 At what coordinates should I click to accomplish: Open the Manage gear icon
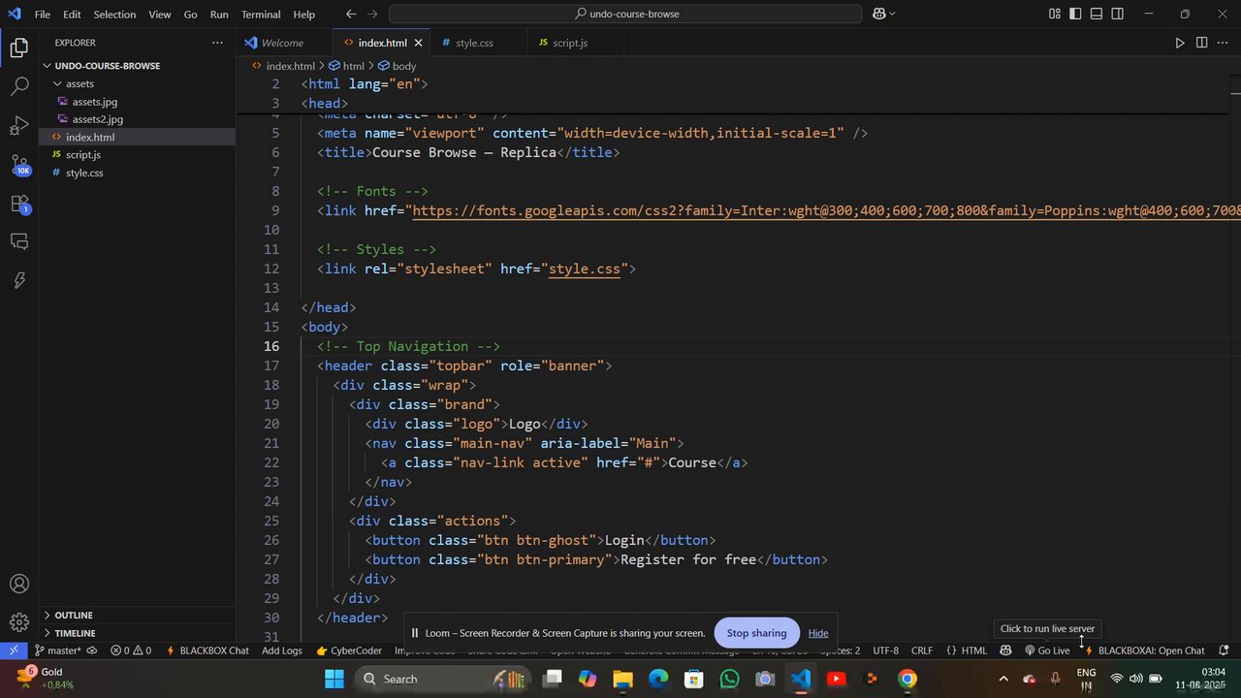click(19, 622)
